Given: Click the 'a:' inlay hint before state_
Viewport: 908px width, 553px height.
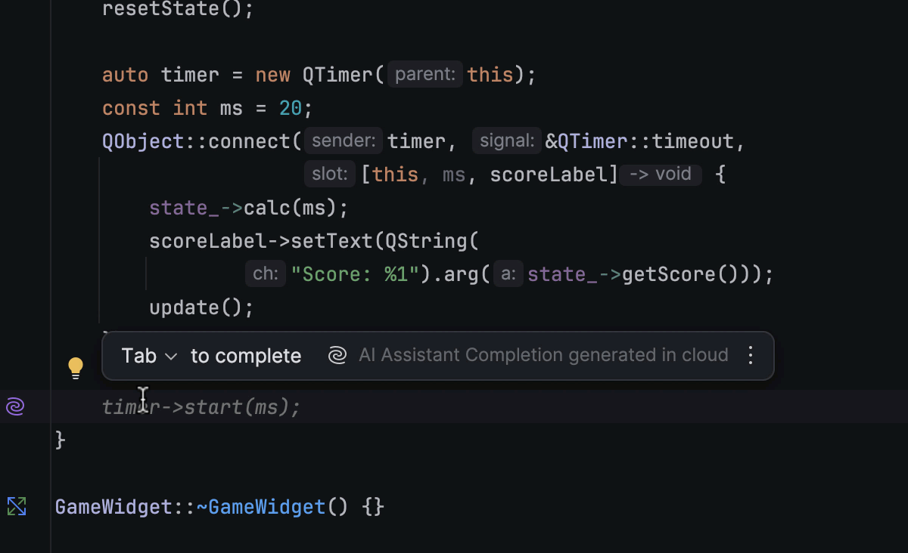Looking at the screenshot, I should (508, 273).
